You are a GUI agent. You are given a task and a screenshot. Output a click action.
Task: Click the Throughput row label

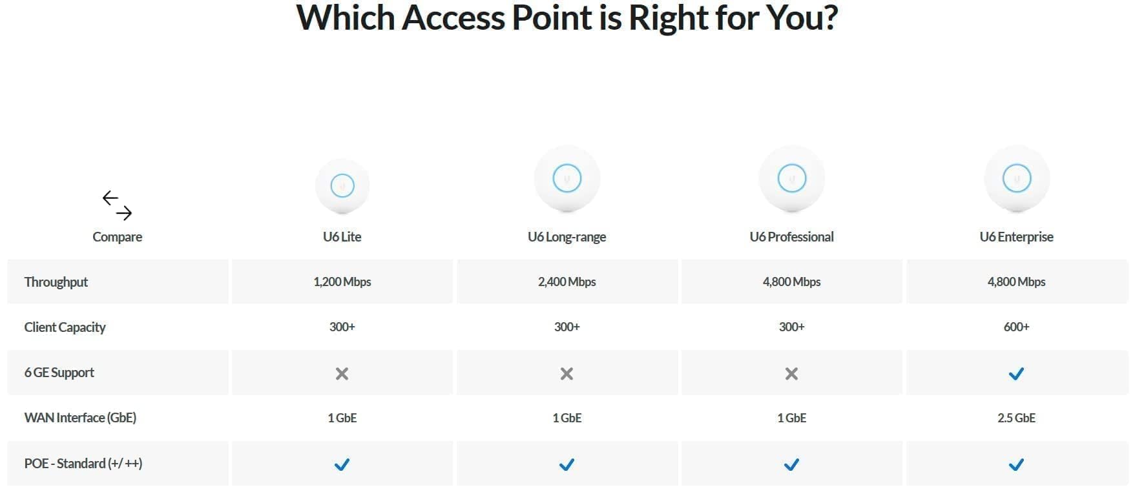(x=56, y=282)
